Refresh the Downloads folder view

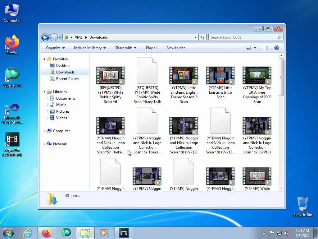coord(202,37)
